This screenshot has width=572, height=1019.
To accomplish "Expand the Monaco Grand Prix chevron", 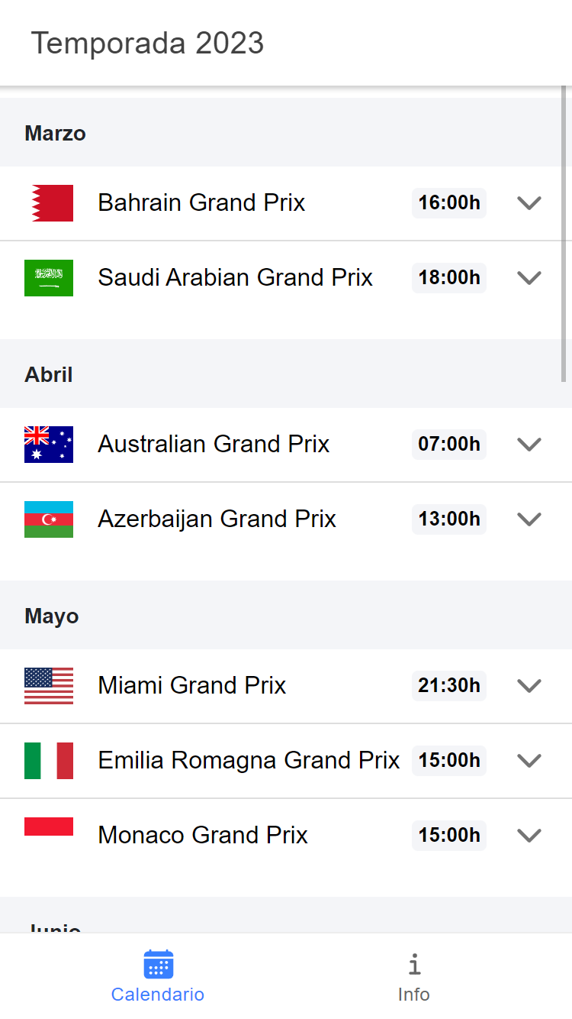I will tap(529, 836).
